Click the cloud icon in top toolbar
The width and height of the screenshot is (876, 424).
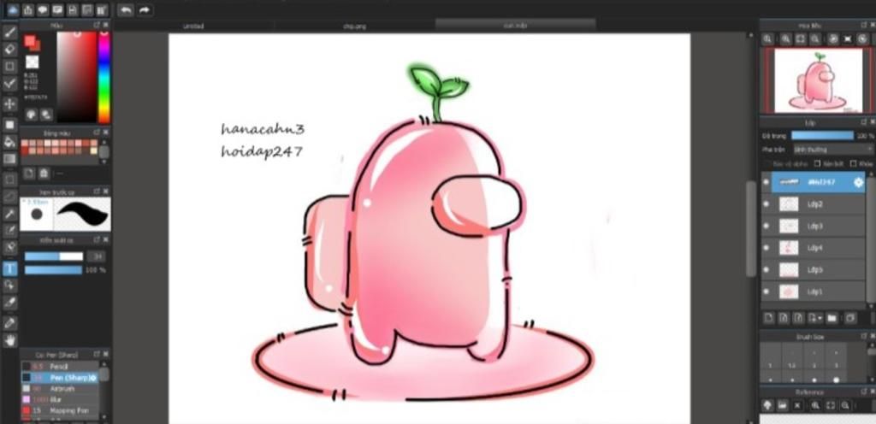[12, 9]
